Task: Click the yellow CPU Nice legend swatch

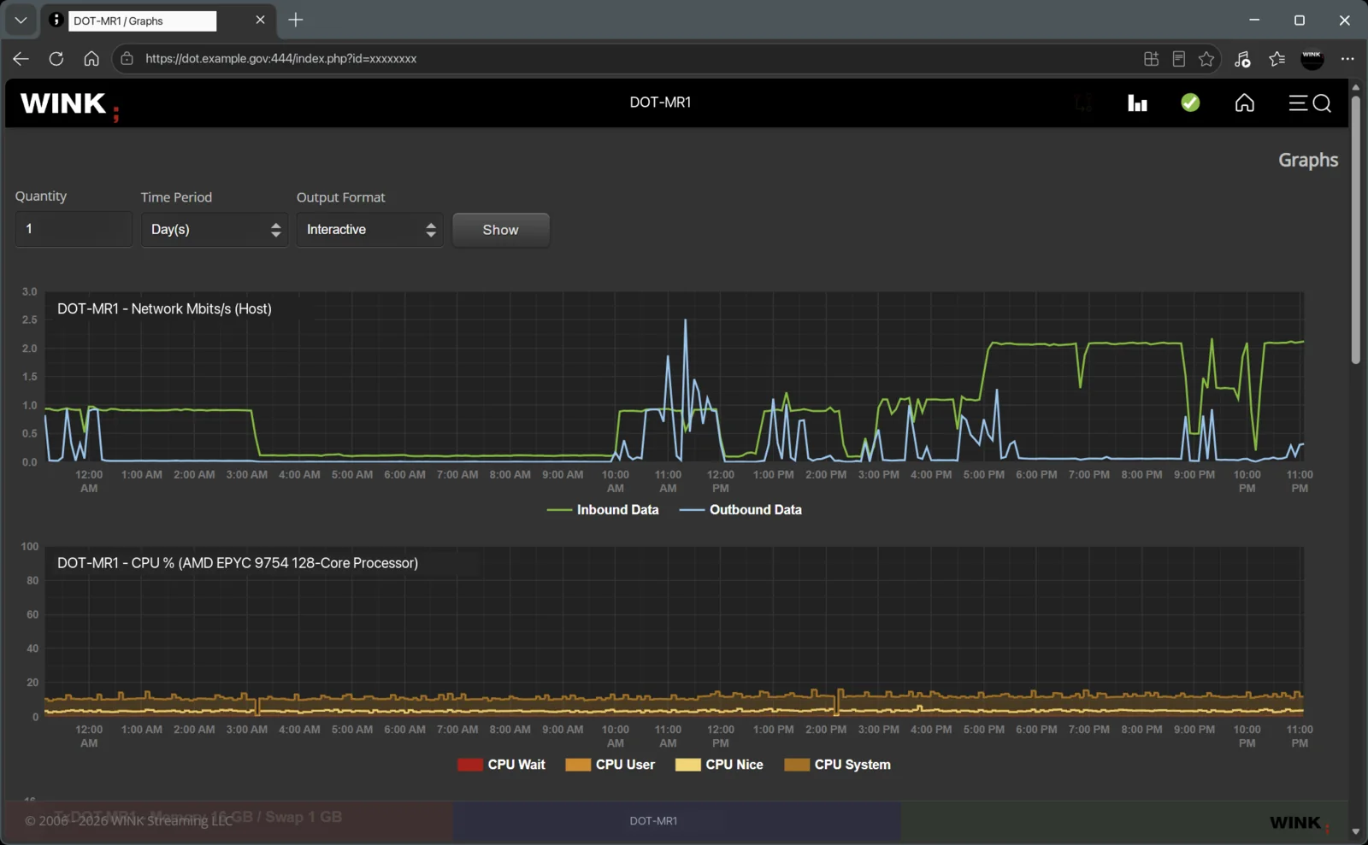Action: pos(688,765)
